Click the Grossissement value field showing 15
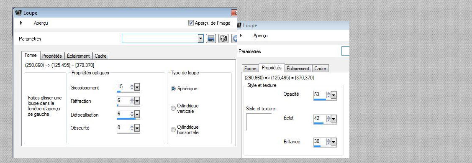 (123, 87)
